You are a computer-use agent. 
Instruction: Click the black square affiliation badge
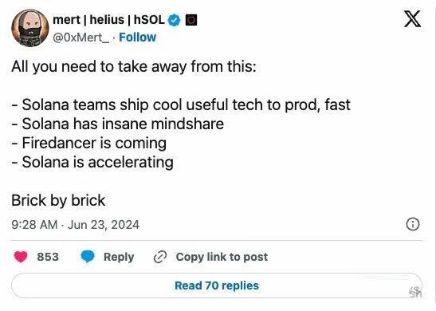point(191,20)
